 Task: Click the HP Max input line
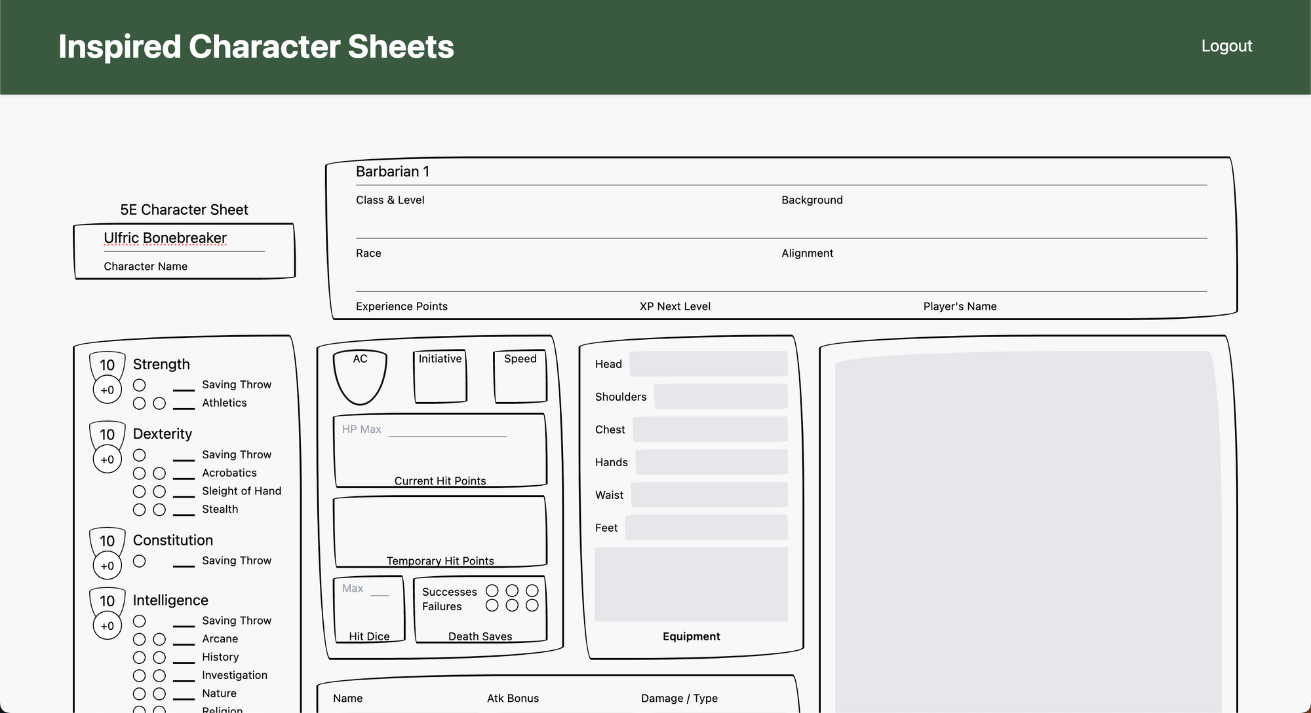(447, 430)
